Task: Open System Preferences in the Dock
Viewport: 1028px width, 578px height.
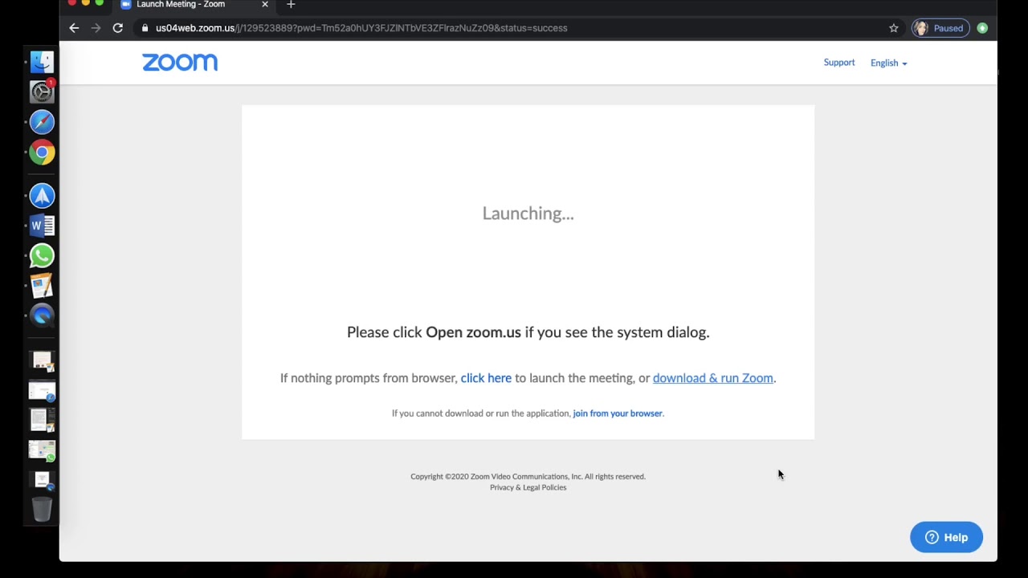Action: coord(42,92)
